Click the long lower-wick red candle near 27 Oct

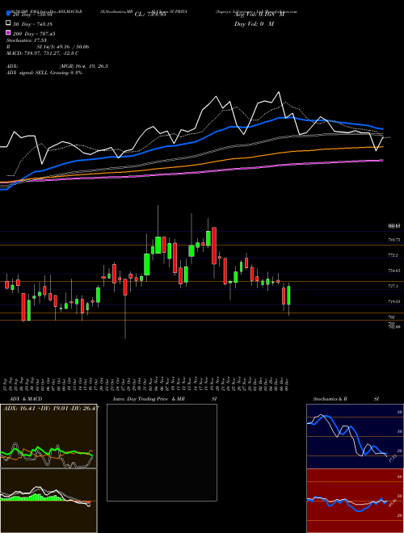(x=125, y=287)
